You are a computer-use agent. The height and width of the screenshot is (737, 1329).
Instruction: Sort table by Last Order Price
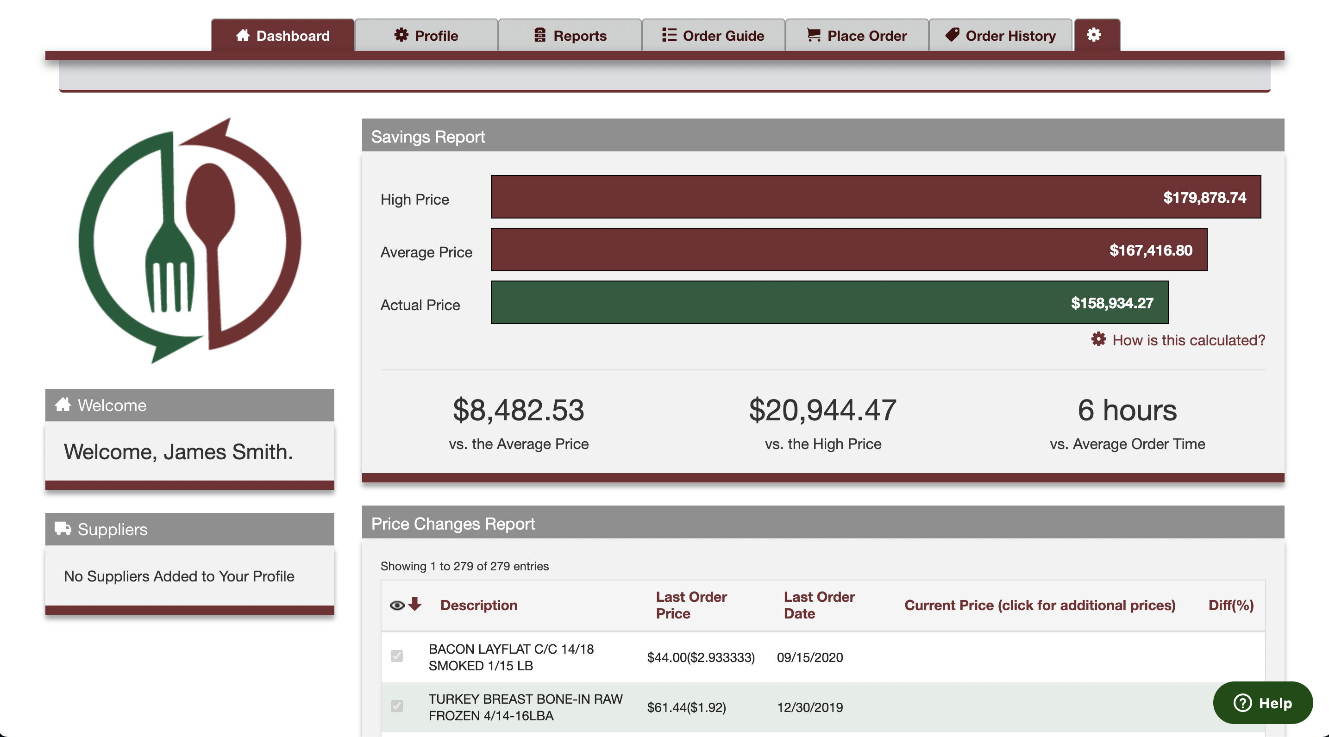pyautogui.click(x=691, y=605)
